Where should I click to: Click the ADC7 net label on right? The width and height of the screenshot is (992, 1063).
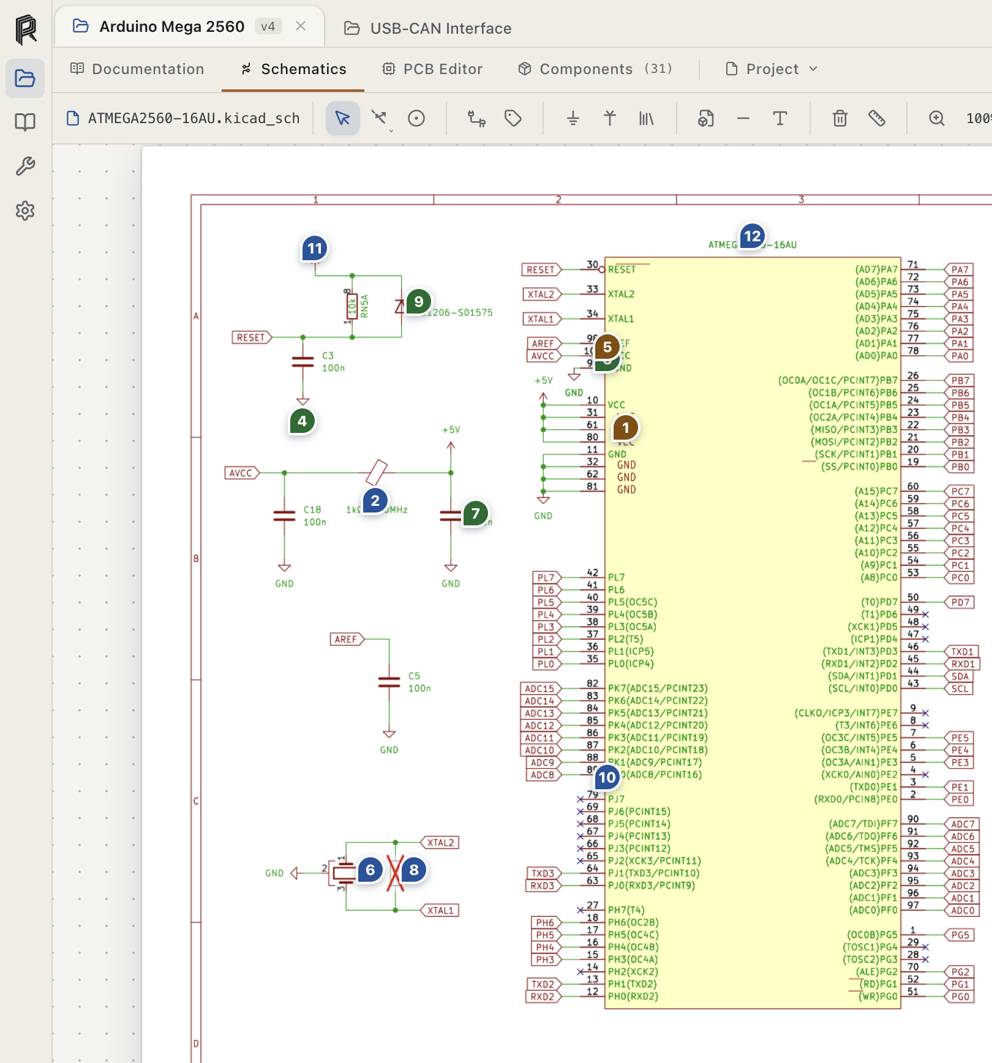(x=962, y=824)
